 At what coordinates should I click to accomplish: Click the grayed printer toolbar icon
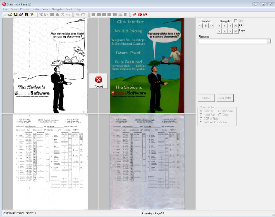tap(77, 15)
